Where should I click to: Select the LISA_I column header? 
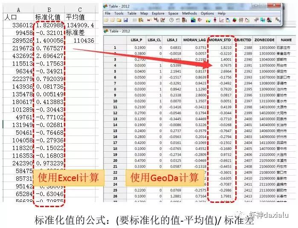click(x=172, y=40)
